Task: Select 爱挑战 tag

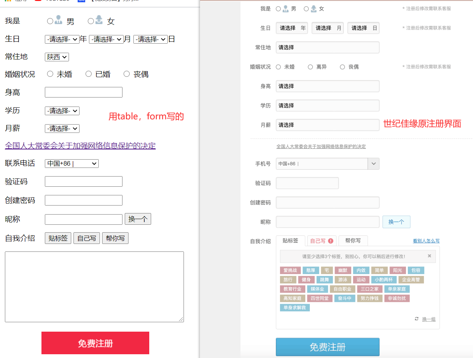Action: coord(290,270)
